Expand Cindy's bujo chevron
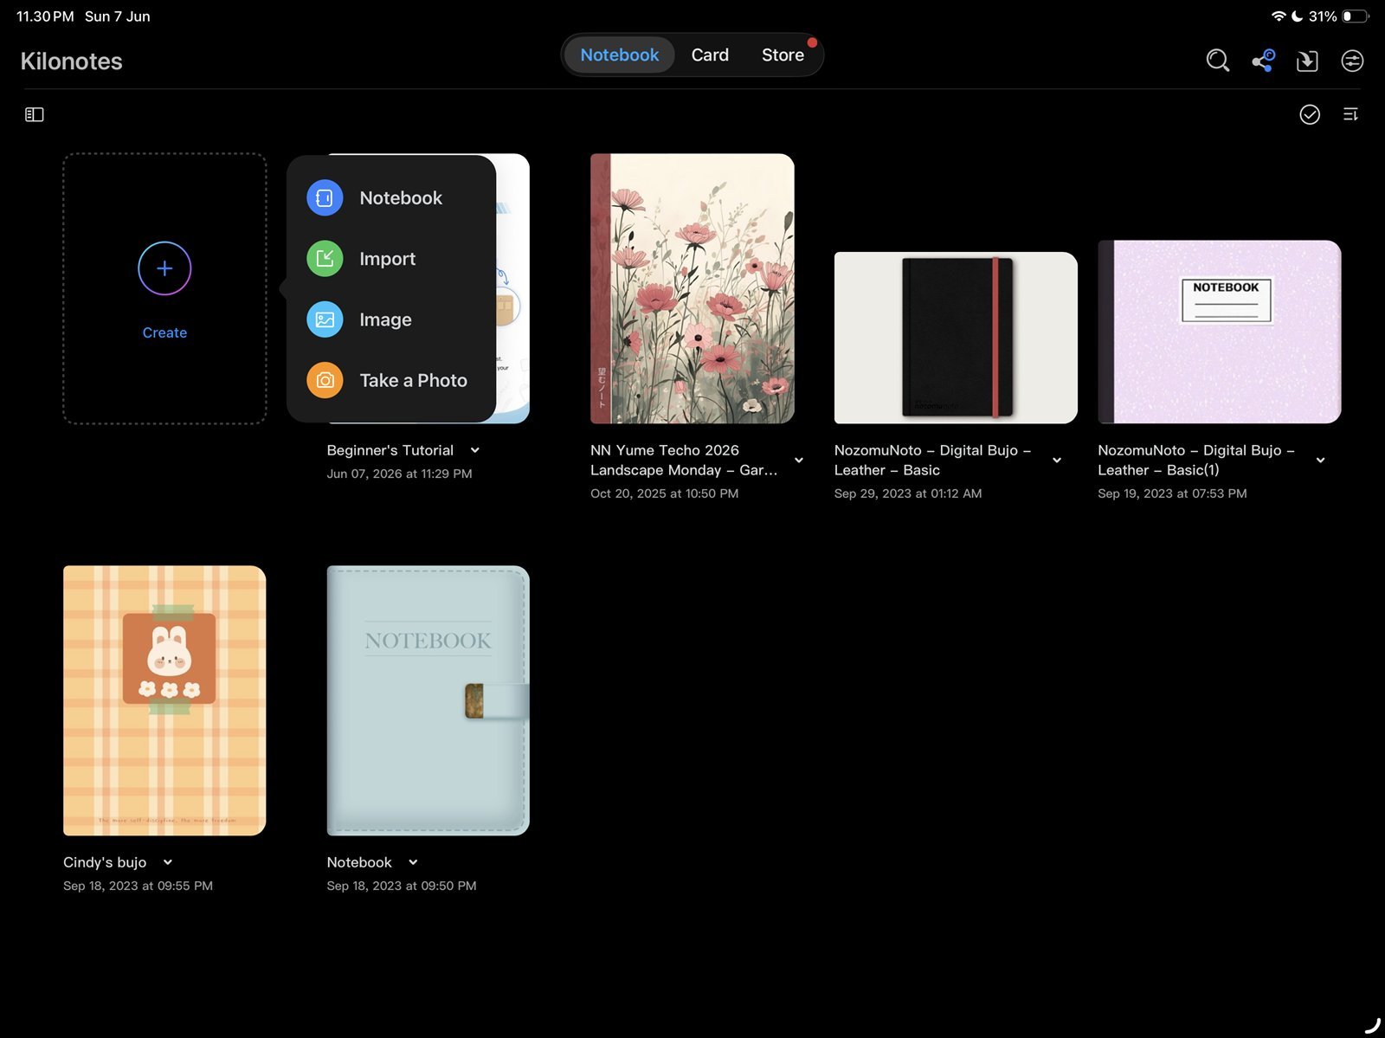 coord(168,862)
